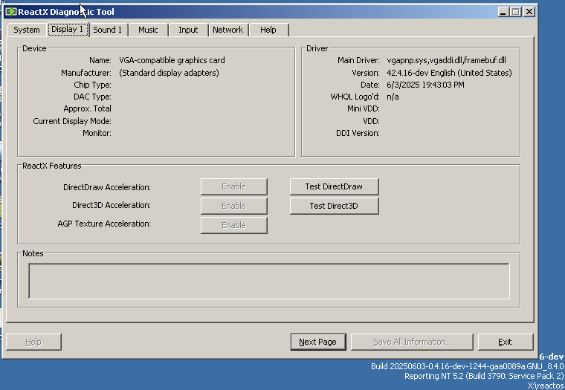Click the 'X:\reactos' desktop text
Viewport: 565px width, 390px height.
(x=546, y=386)
